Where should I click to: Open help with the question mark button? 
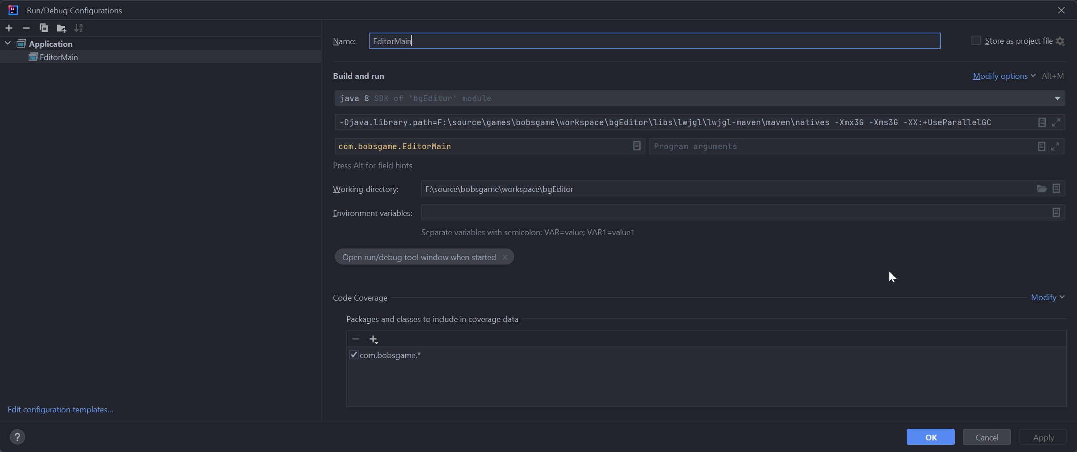[x=17, y=437]
